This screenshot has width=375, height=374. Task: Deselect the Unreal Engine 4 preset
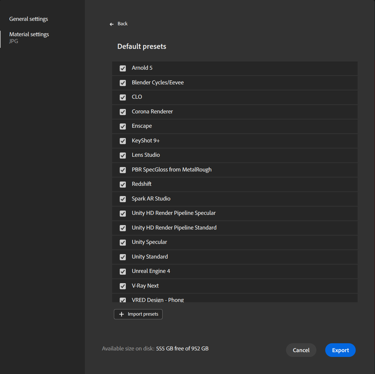click(x=123, y=272)
